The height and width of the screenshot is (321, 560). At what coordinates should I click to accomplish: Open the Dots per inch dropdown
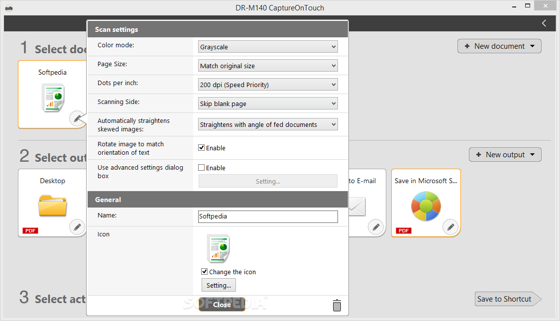tap(268, 85)
